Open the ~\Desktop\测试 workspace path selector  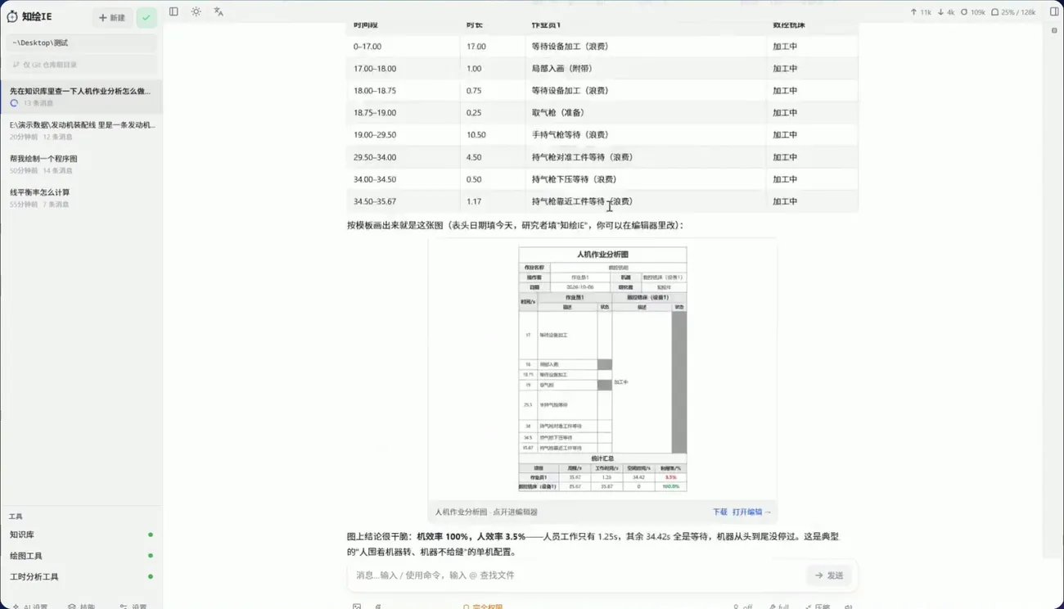[x=81, y=43]
